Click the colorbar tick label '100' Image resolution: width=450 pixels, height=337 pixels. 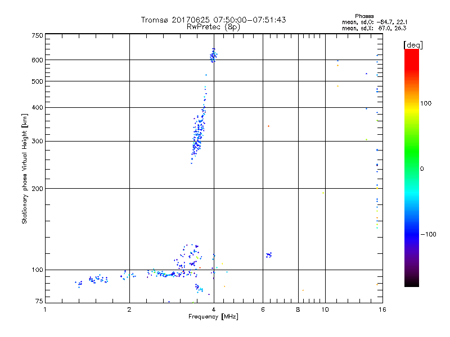click(x=426, y=103)
